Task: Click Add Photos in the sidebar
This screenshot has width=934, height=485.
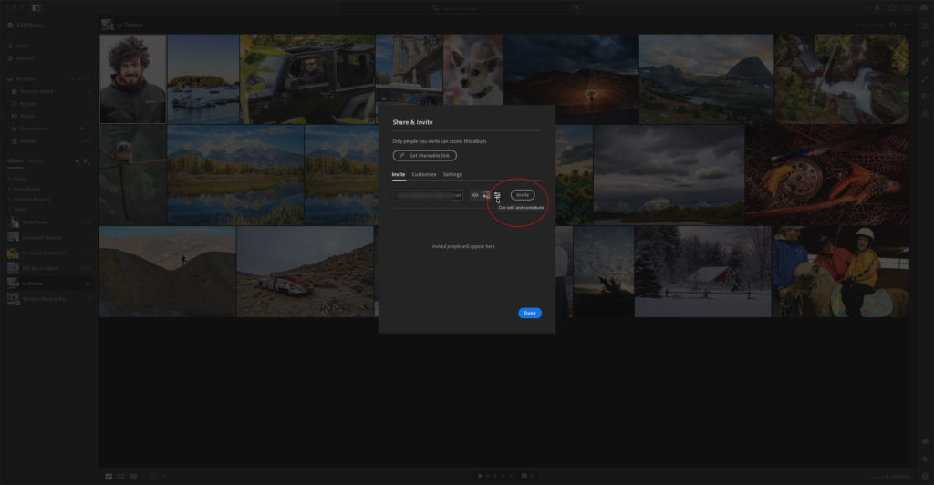Action: pos(26,26)
